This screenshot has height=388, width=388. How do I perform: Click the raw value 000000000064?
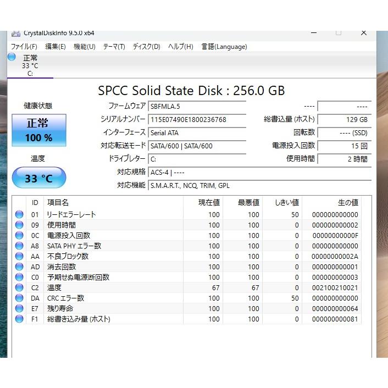pyautogui.click(x=335, y=308)
